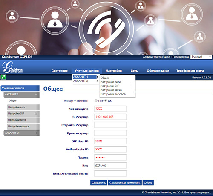Open the Сеть menu
This screenshot has width=213, height=196.
click(x=134, y=71)
